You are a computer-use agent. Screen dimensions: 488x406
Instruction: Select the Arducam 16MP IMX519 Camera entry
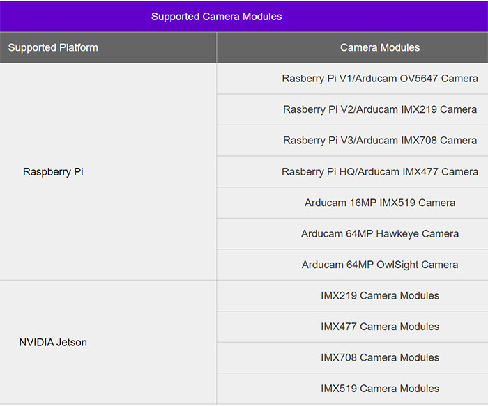(x=380, y=203)
